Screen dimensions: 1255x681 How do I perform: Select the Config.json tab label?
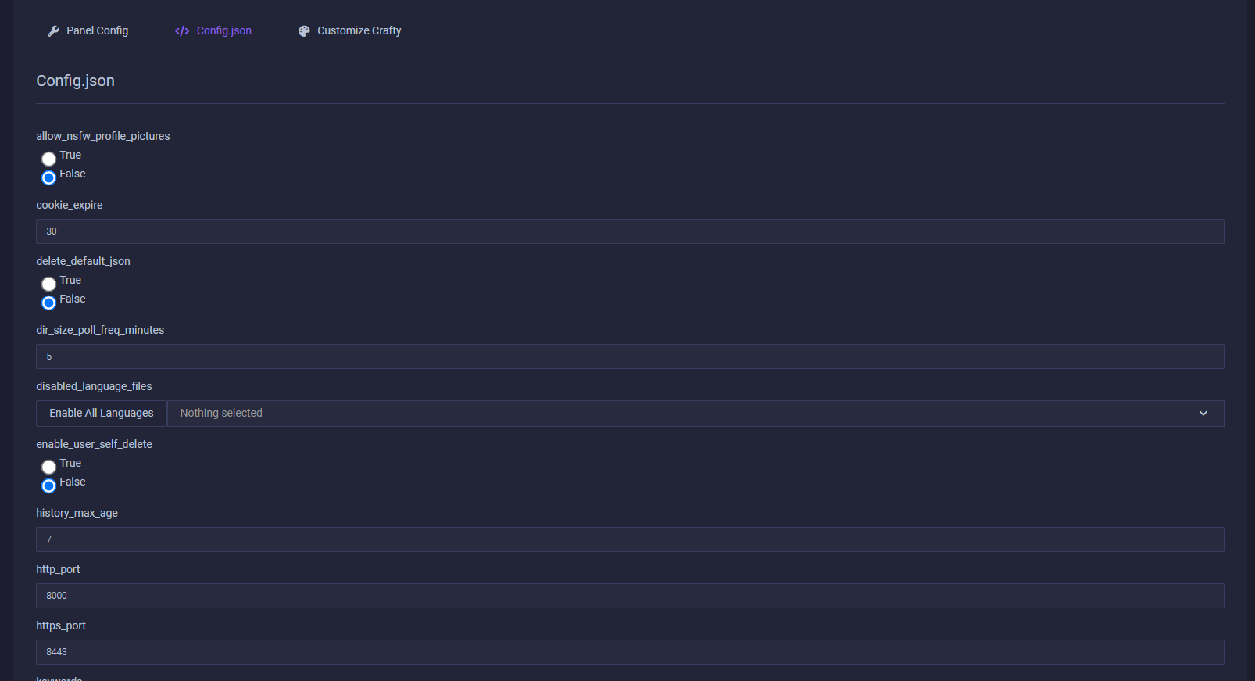(223, 31)
